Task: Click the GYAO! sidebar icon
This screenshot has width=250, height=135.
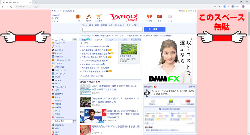Action: (53, 80)
